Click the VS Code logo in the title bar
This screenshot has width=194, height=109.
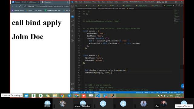click(x=72, y=2)
